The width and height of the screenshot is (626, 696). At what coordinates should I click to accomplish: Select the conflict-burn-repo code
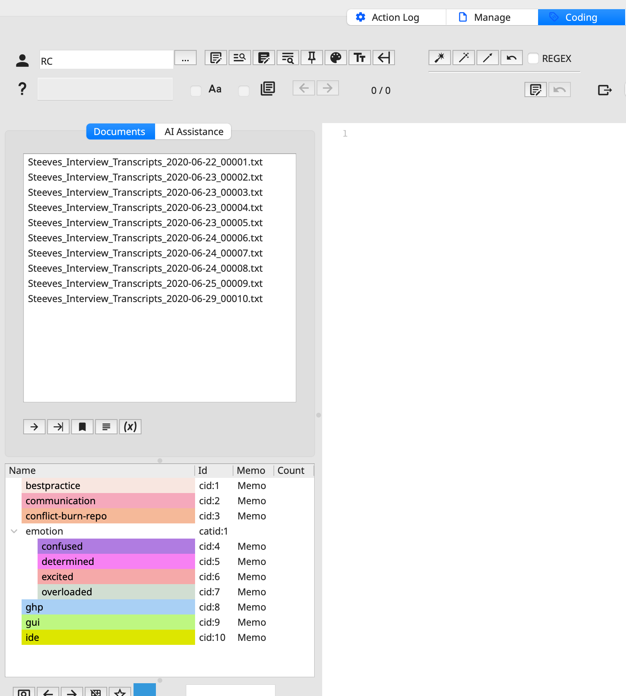click(x=108, y=516)
